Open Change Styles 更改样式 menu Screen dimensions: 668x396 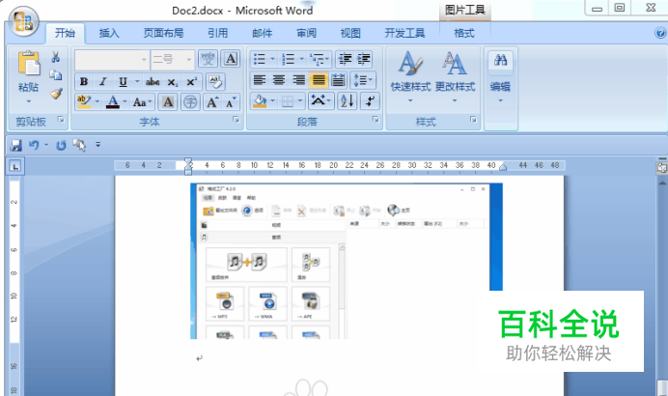(455, 76)
